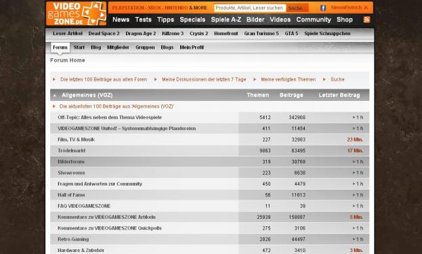Open the Showrooms forum
The image size is (422, 254).
[71, 173]
